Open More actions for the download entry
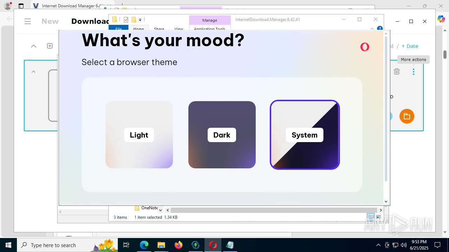 click(414, 72)
